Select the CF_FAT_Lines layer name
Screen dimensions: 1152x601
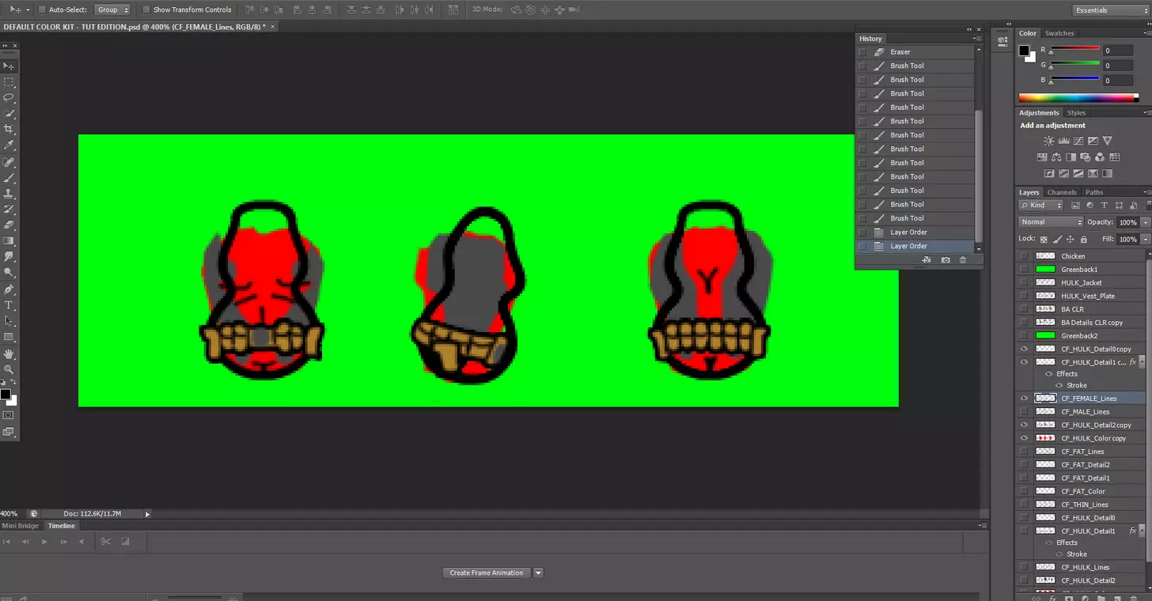[x=1082, y=452]
